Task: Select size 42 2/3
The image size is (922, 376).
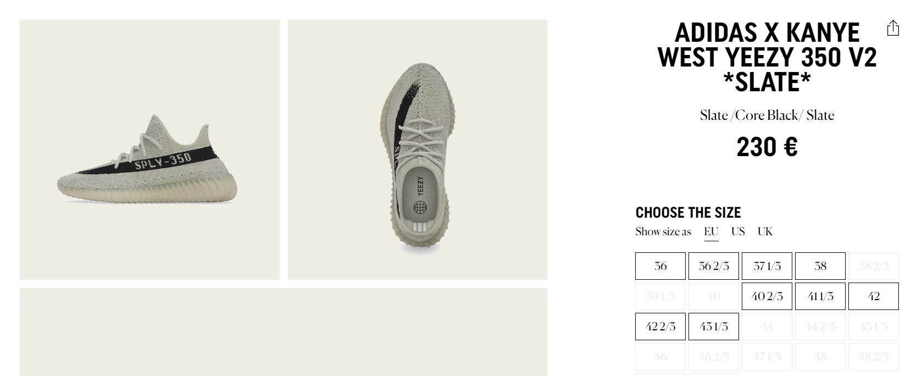Action: point(660,327)
